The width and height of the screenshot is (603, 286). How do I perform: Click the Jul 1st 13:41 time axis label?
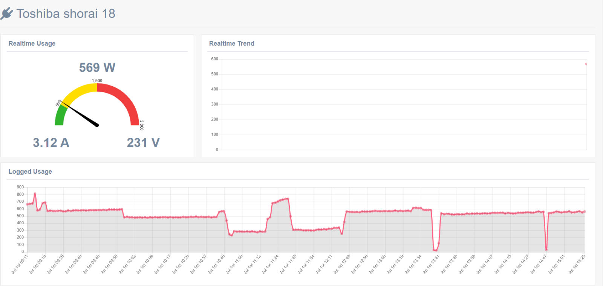tap(432, 264)
